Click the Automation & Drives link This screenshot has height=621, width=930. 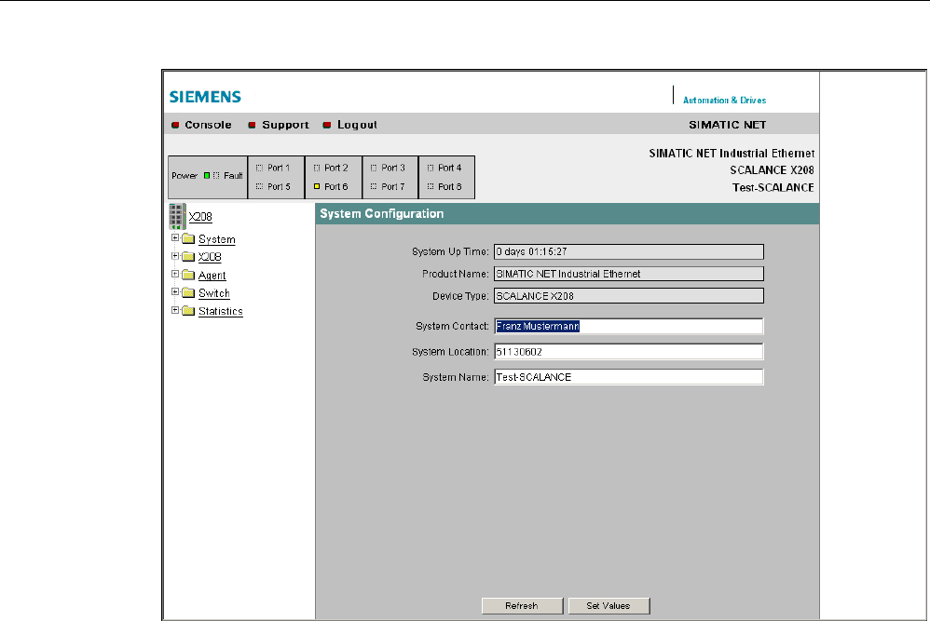coord(724,101)
